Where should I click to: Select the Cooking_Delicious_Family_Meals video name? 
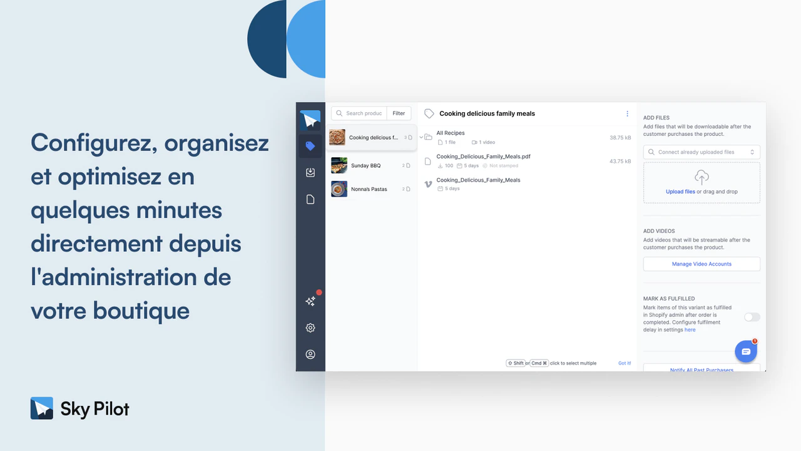[x=478, y=180]
